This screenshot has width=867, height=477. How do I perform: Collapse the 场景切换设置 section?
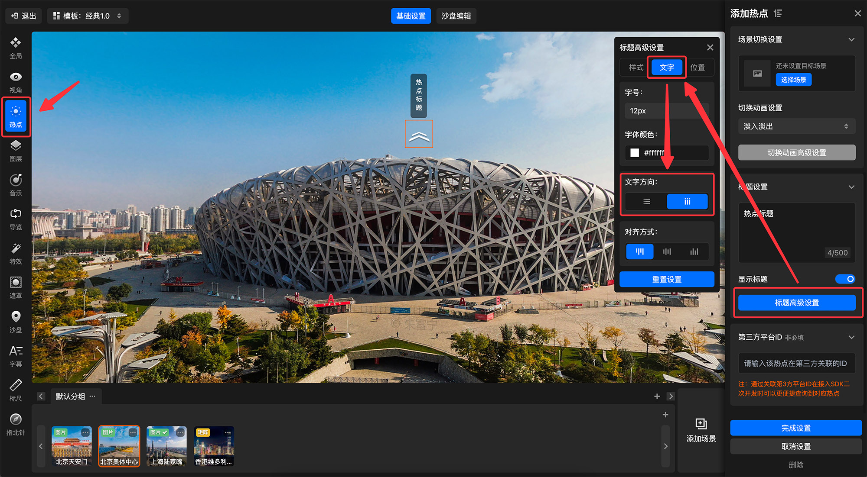(x=851, y=39)
